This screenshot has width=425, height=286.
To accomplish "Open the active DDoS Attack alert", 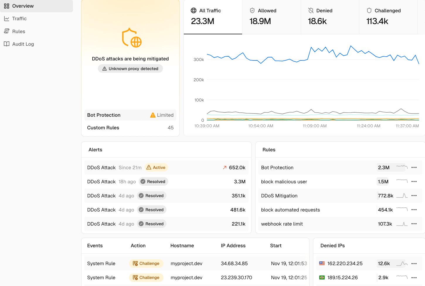I will [x=166, y=167].
